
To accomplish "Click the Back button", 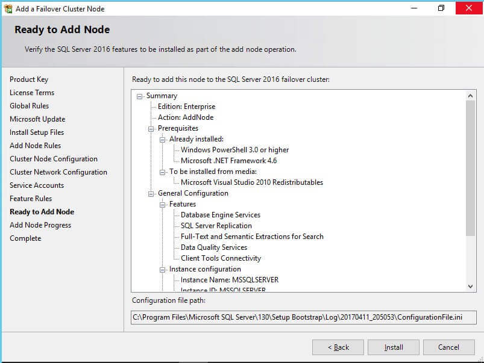I will coord(338,347).
